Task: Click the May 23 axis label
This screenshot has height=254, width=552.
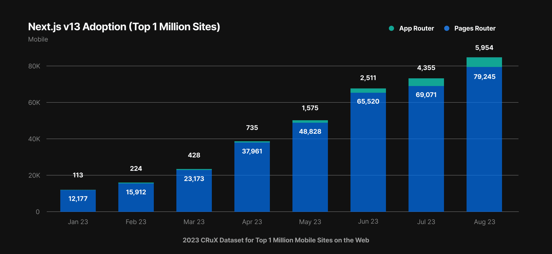Action: [310, 222]
